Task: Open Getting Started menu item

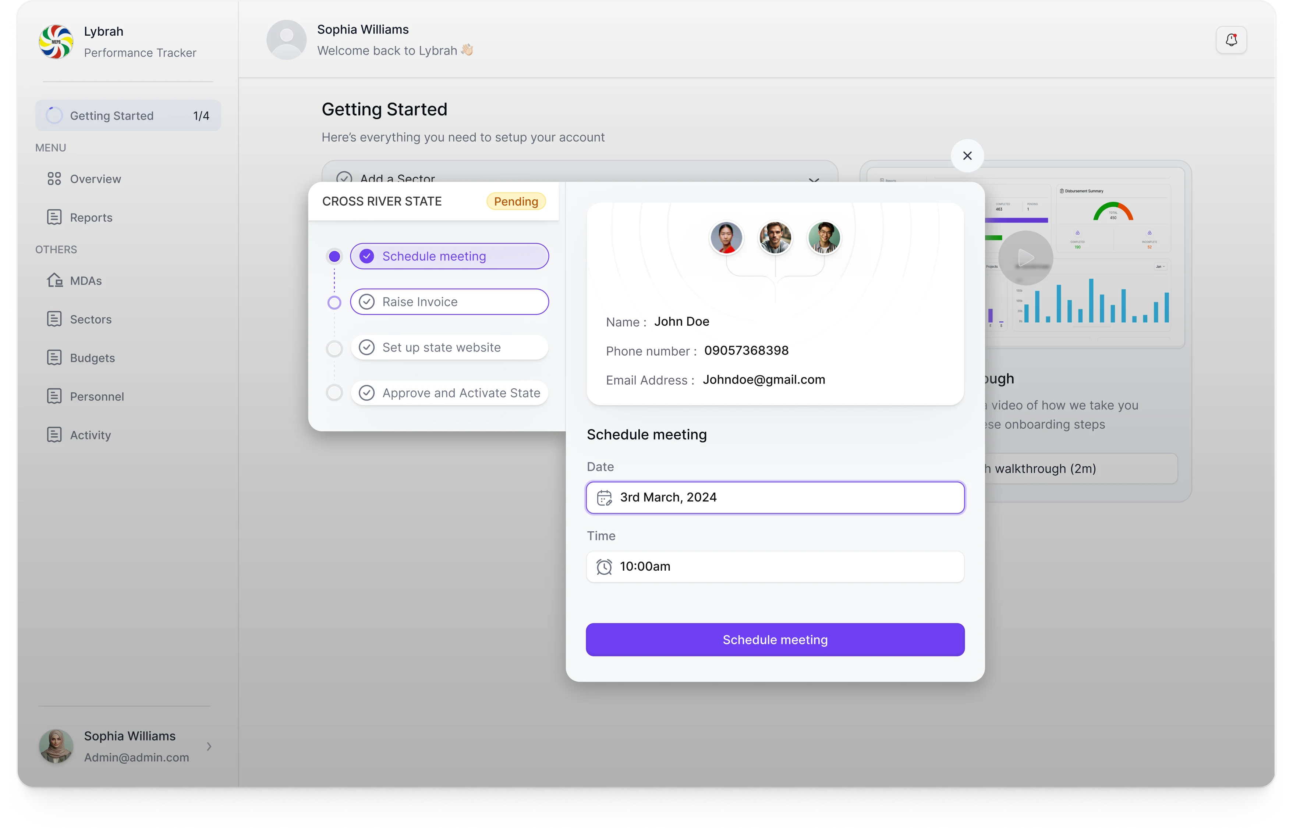Action: point(128,115)
